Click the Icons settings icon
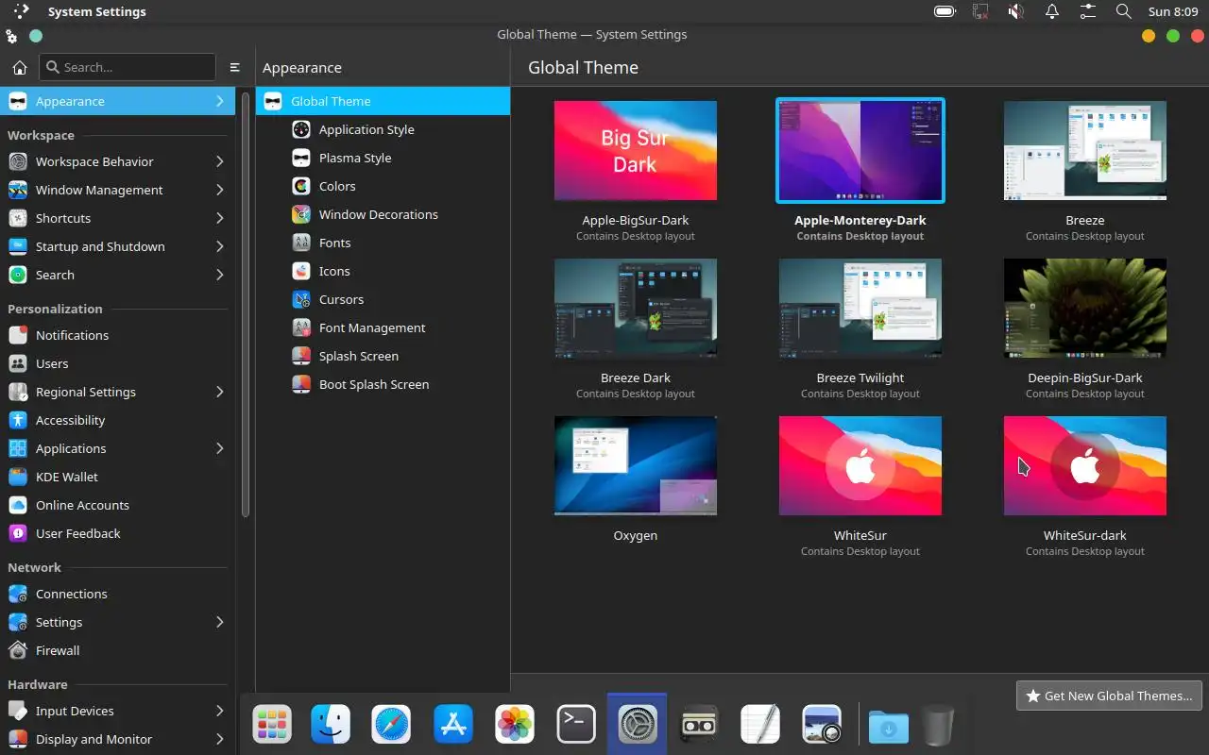 click(x=301, y=271)
